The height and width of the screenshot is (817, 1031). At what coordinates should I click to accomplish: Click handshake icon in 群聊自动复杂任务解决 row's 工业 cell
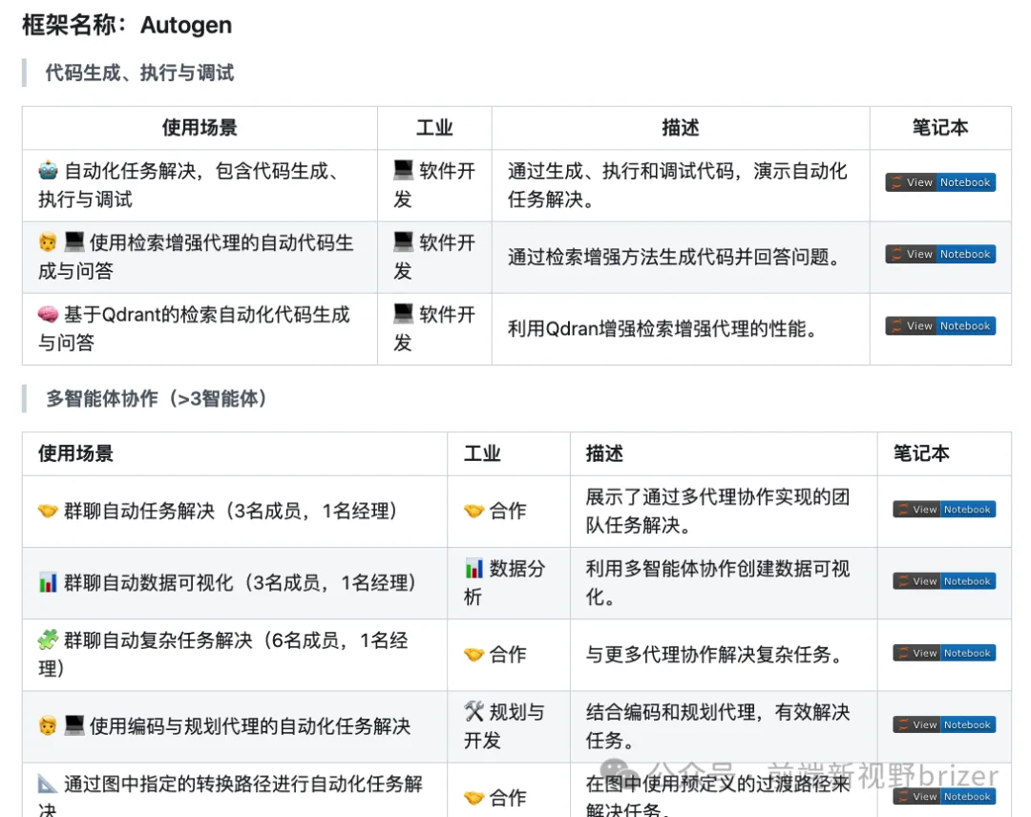474,654
